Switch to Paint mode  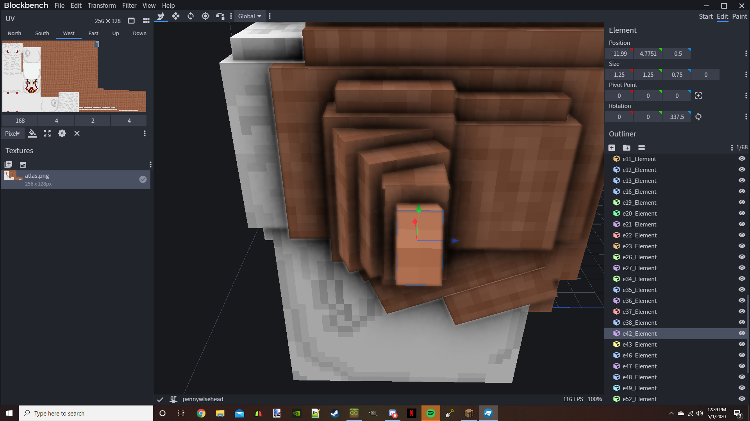(739, 16)
